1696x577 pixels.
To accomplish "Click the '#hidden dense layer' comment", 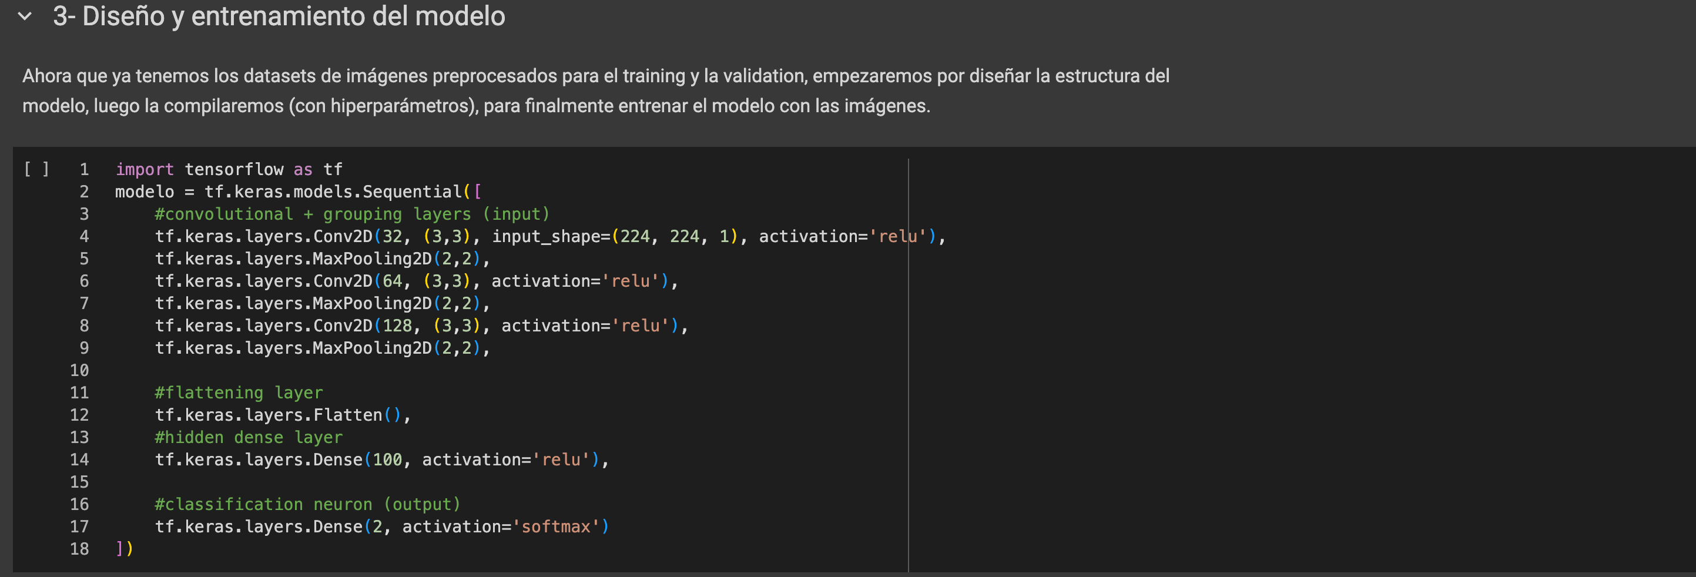I will (x=248, y=438).
